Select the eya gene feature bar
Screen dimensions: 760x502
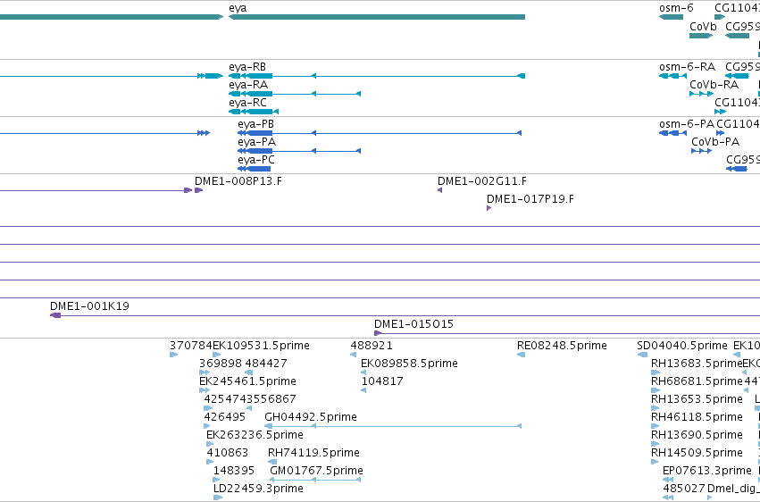[377, 17]
